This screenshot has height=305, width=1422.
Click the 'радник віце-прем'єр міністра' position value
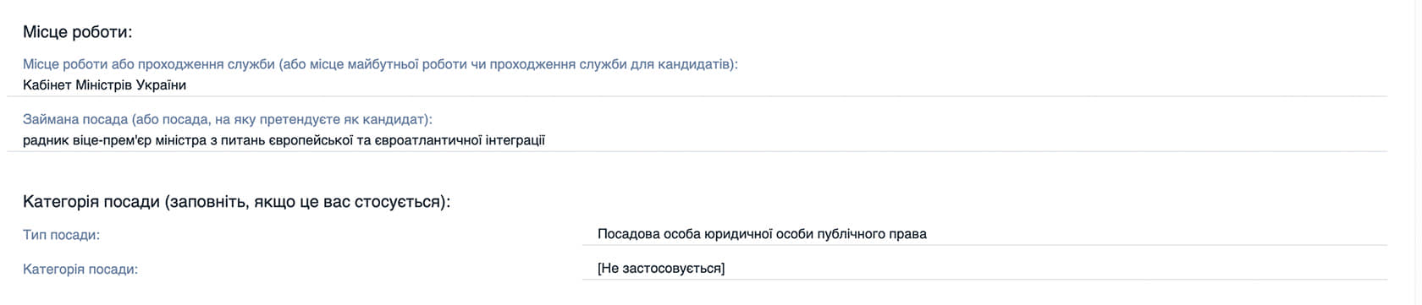(284, 140)
